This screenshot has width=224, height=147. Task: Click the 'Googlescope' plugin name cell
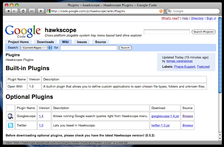[x=26, y=116]
